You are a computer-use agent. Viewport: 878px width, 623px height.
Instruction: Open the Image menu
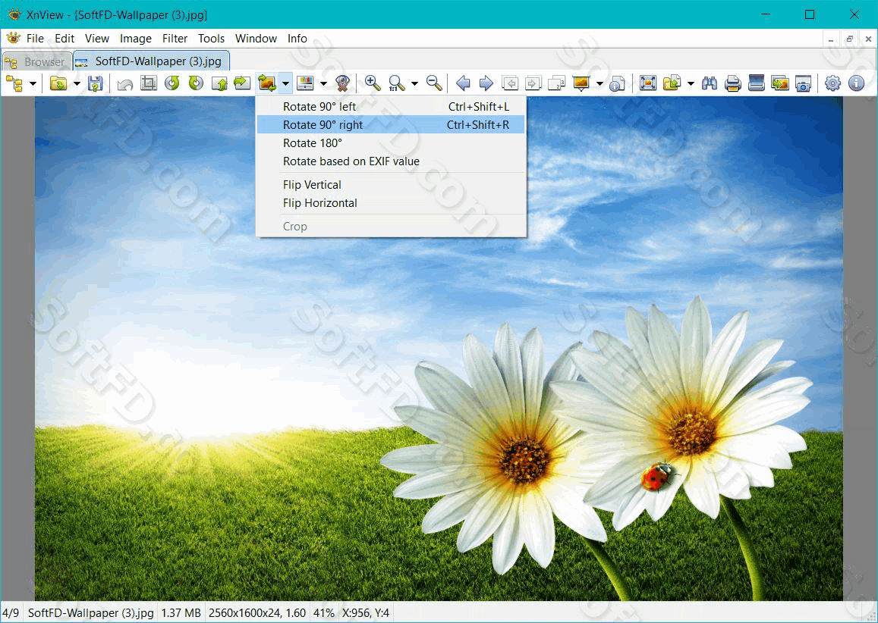(136, 39)
